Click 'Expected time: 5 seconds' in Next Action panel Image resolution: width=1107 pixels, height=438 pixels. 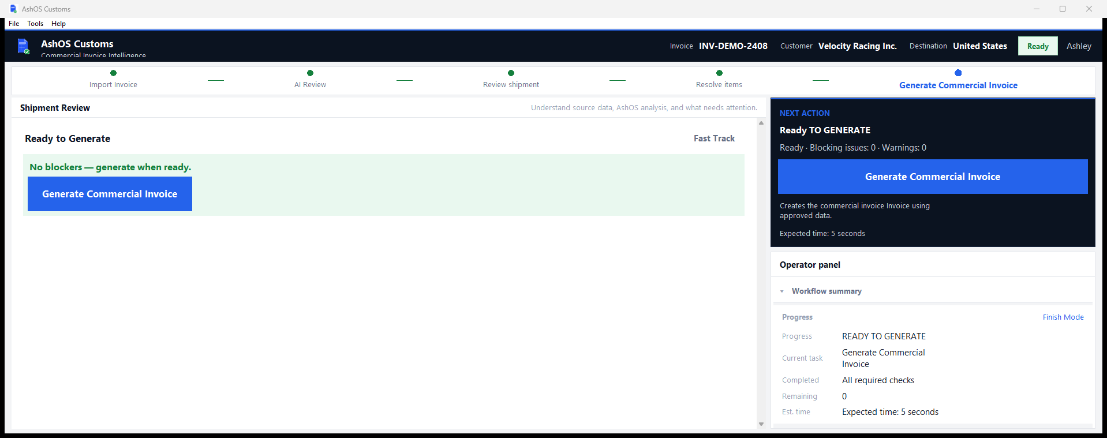pos(822,234)
